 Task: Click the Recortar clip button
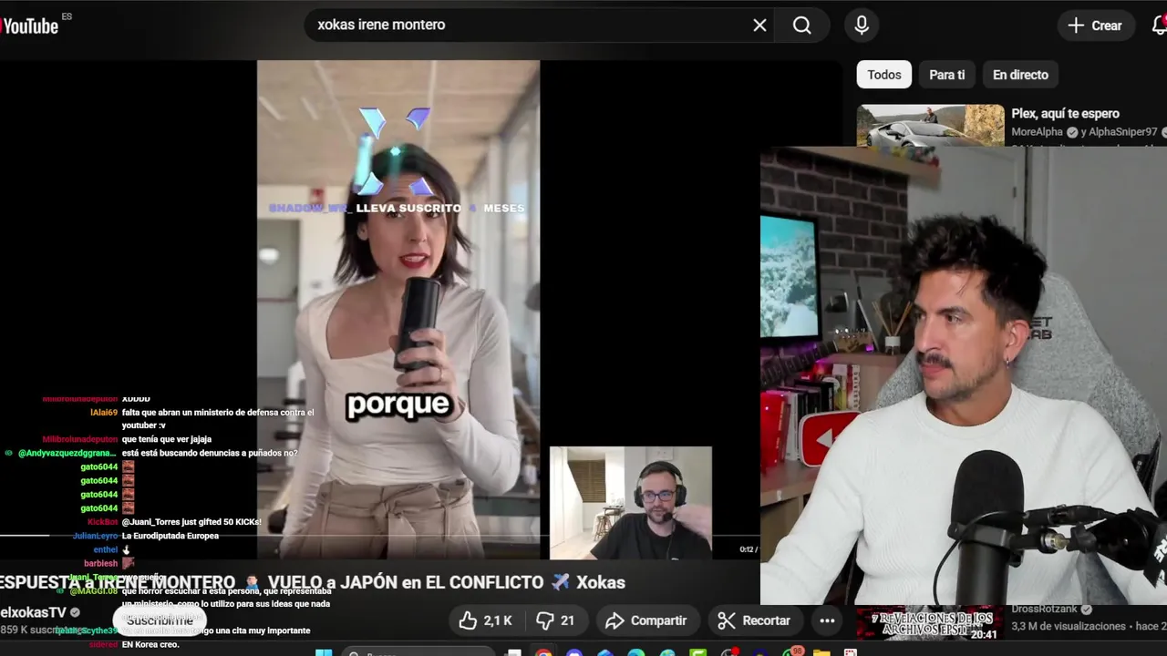tap(754, 620)
